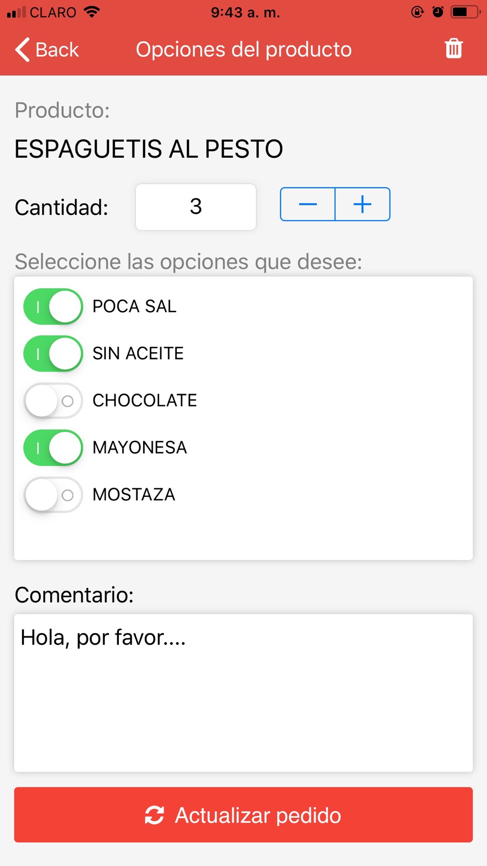487x866 pixels.
Task: Click the Actualizar pedido button
Action: [x=243, y=815]
